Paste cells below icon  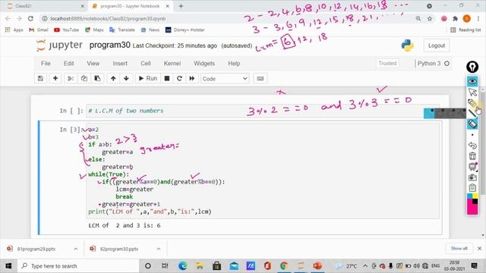tap(97, 79)
